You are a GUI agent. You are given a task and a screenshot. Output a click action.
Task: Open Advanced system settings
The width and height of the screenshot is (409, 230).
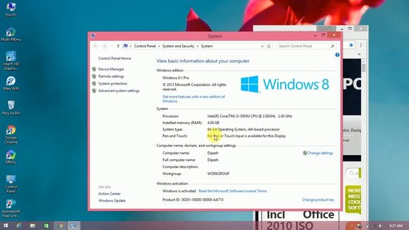[x=119, y=91]
